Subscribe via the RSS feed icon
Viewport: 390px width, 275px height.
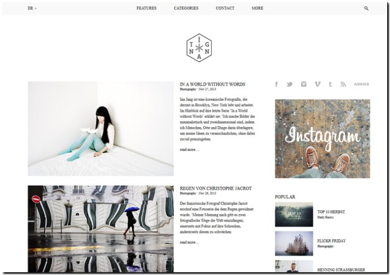coord(343,84)
